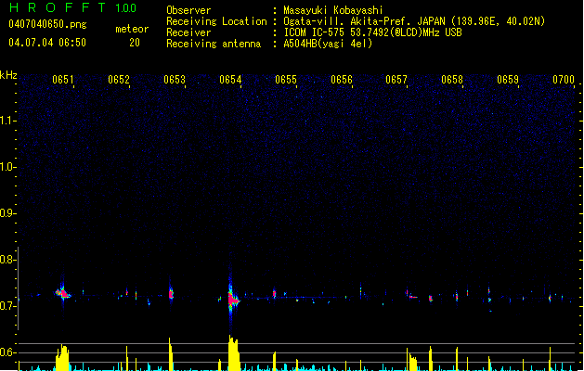Click the Observer field label
Image resolution: width=584 pixels, height=371 pixels.
[188, 10]
